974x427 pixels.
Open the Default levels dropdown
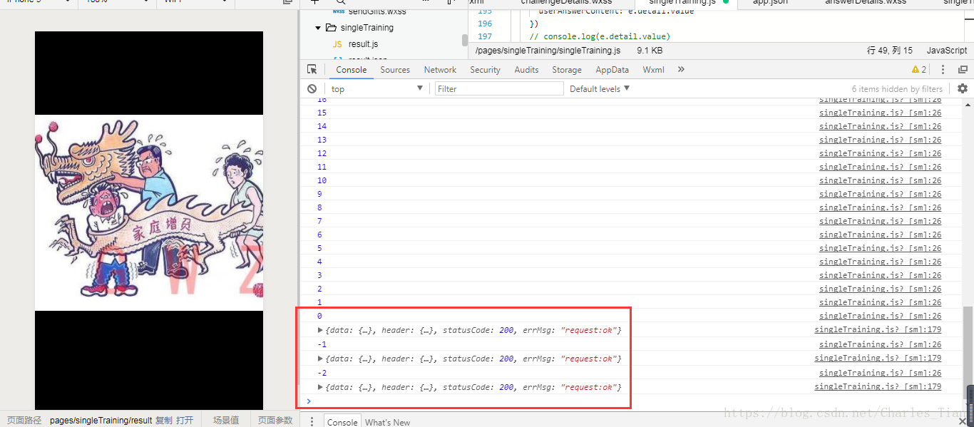coord(600,88)
